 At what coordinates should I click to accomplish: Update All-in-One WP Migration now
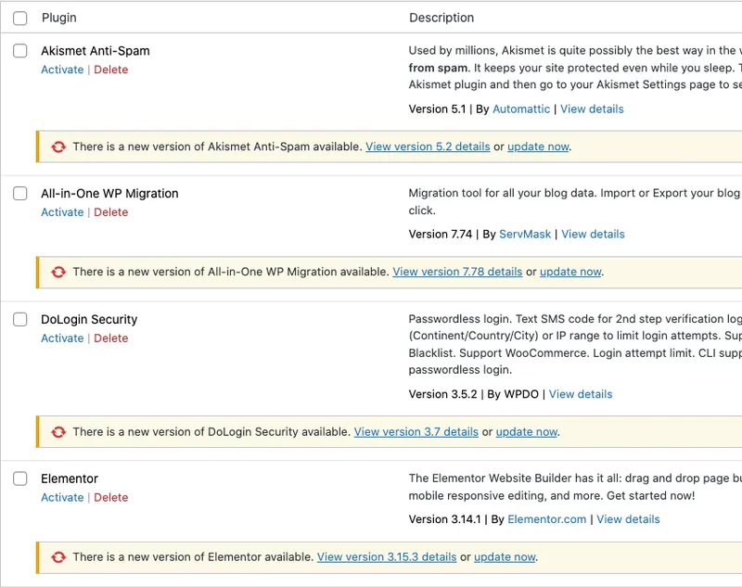(570, 273)
